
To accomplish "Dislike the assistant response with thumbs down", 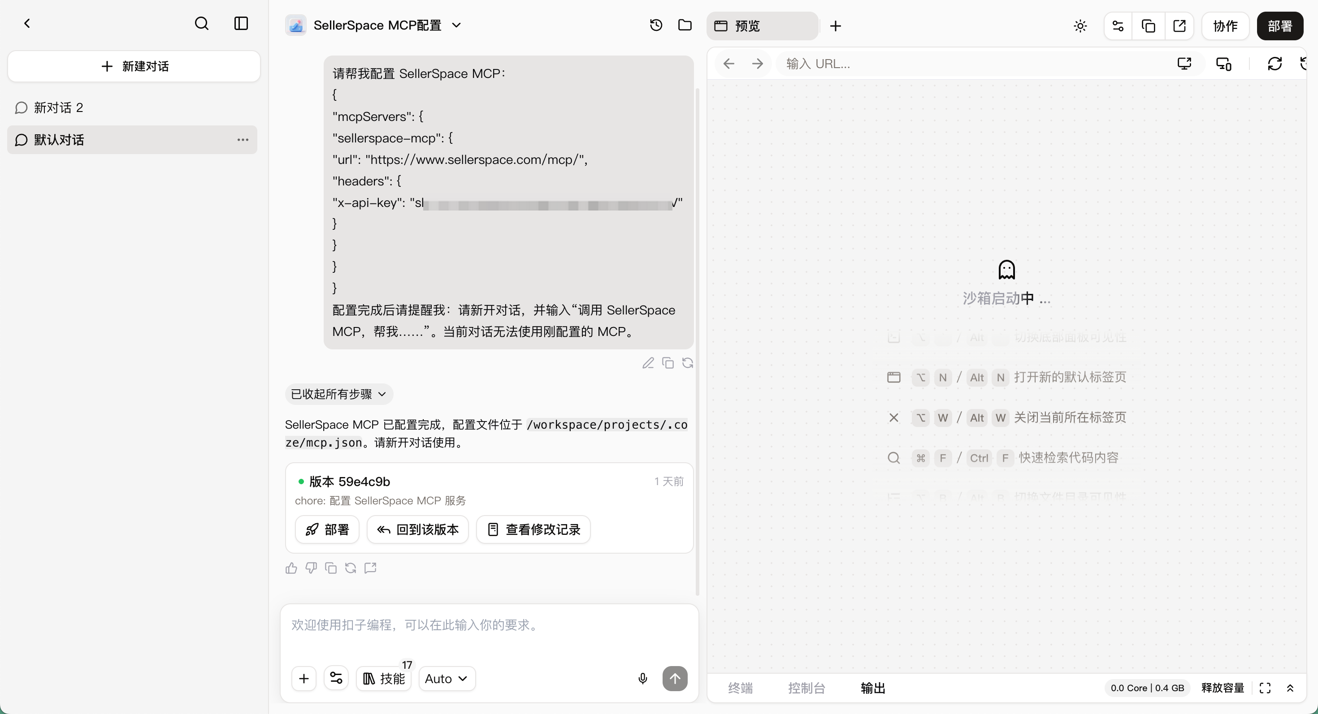I will (x=311, y=568).
